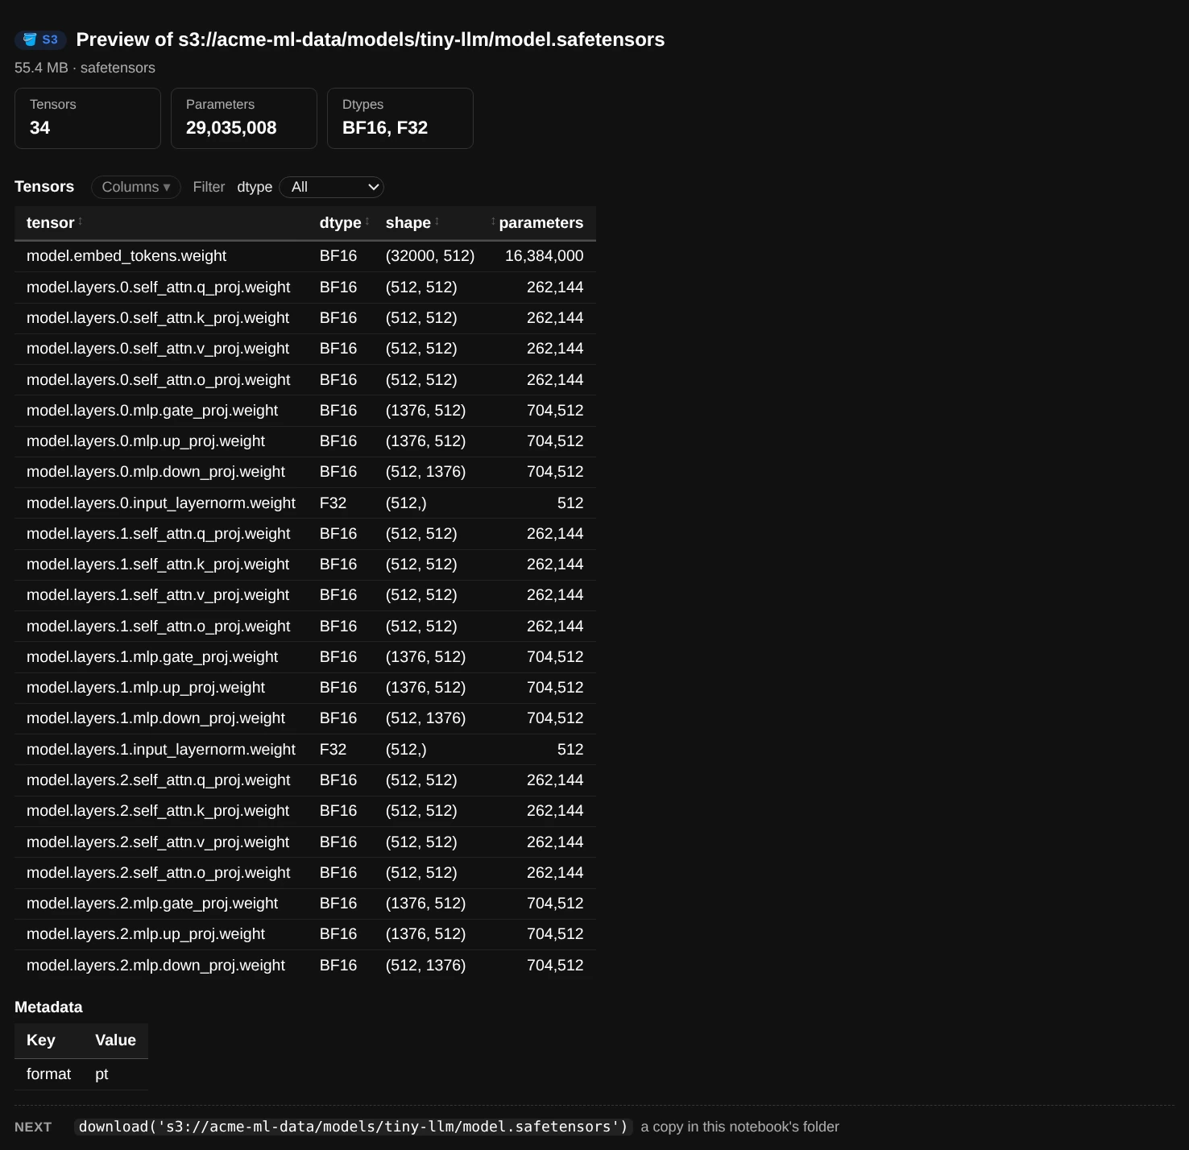1189x1150 pixels.
Task: Select model.layers.2.mlp.down_proj.weight row
Action: [305, 966]
